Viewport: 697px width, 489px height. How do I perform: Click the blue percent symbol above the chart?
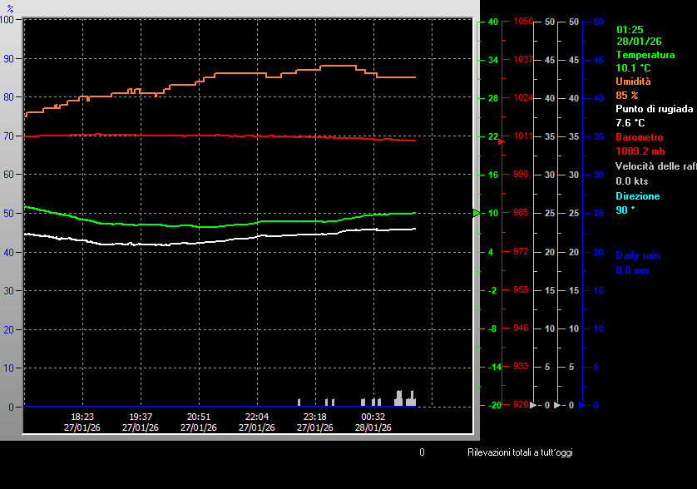[10, 8]
